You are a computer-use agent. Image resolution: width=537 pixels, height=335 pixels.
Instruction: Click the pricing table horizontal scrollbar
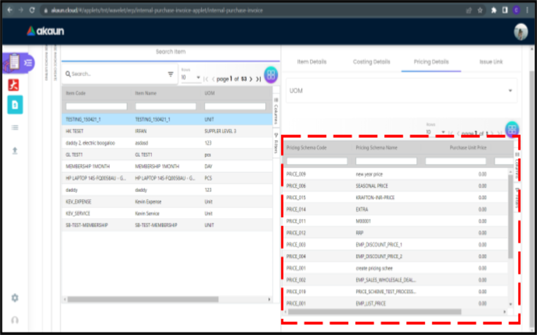click(x=375, y=312)
